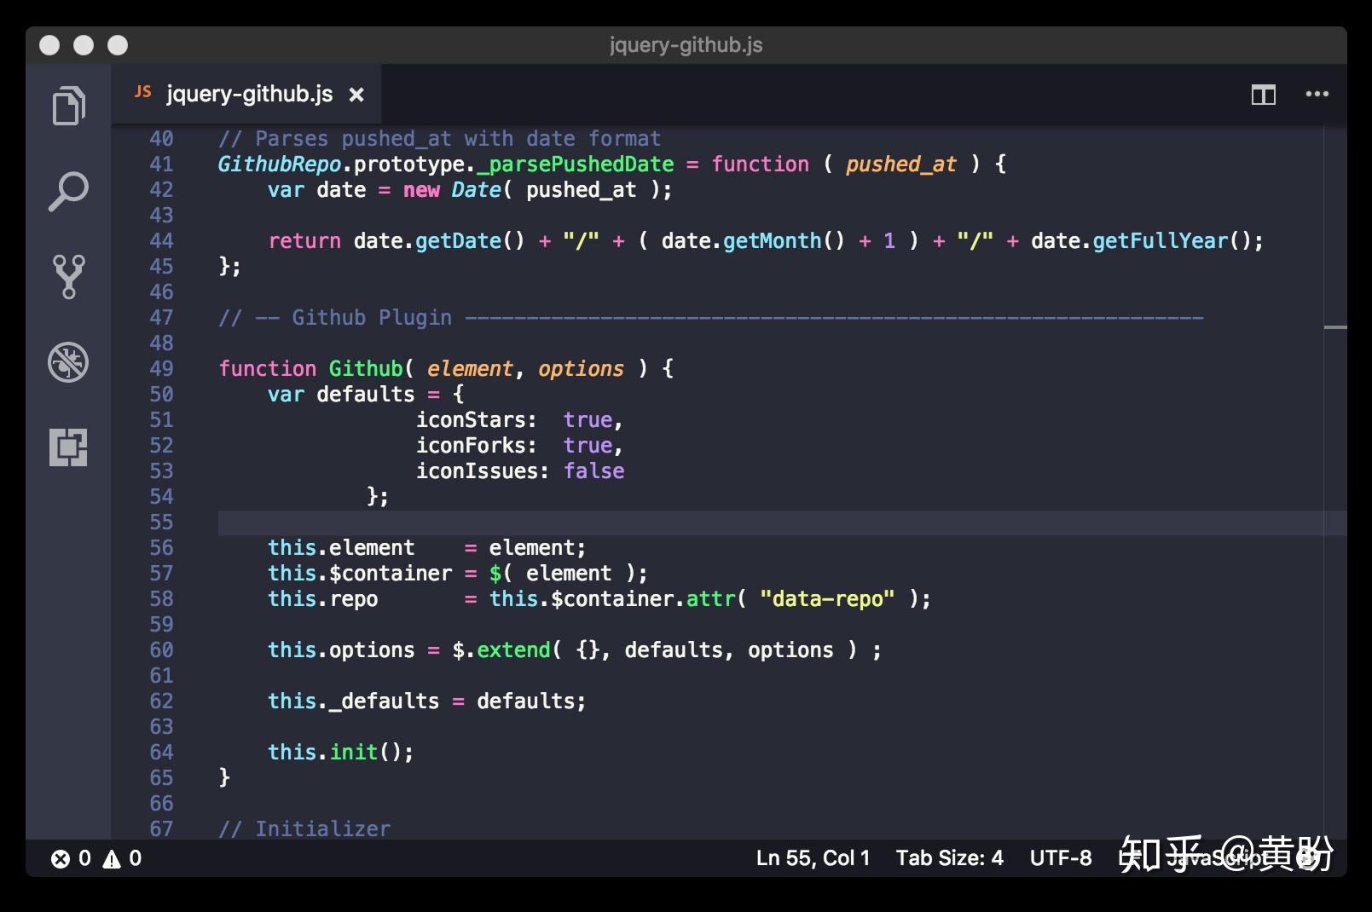Image resolution: width=1372 pixels, height=912 pixels.
Task: Change indentation via Tab Size: 4
Action: [x=949, y=858]
